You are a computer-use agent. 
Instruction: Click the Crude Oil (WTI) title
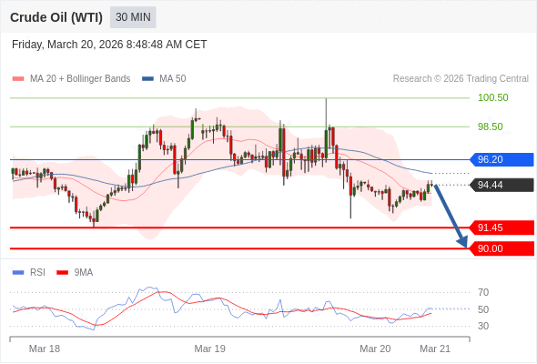point(56,17)
